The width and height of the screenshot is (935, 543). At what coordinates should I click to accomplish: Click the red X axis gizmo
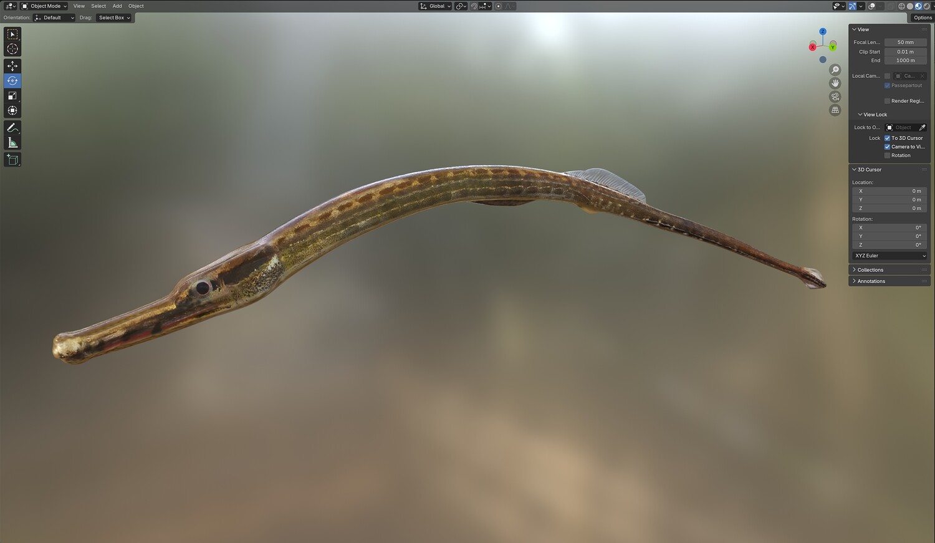(813, 47)
